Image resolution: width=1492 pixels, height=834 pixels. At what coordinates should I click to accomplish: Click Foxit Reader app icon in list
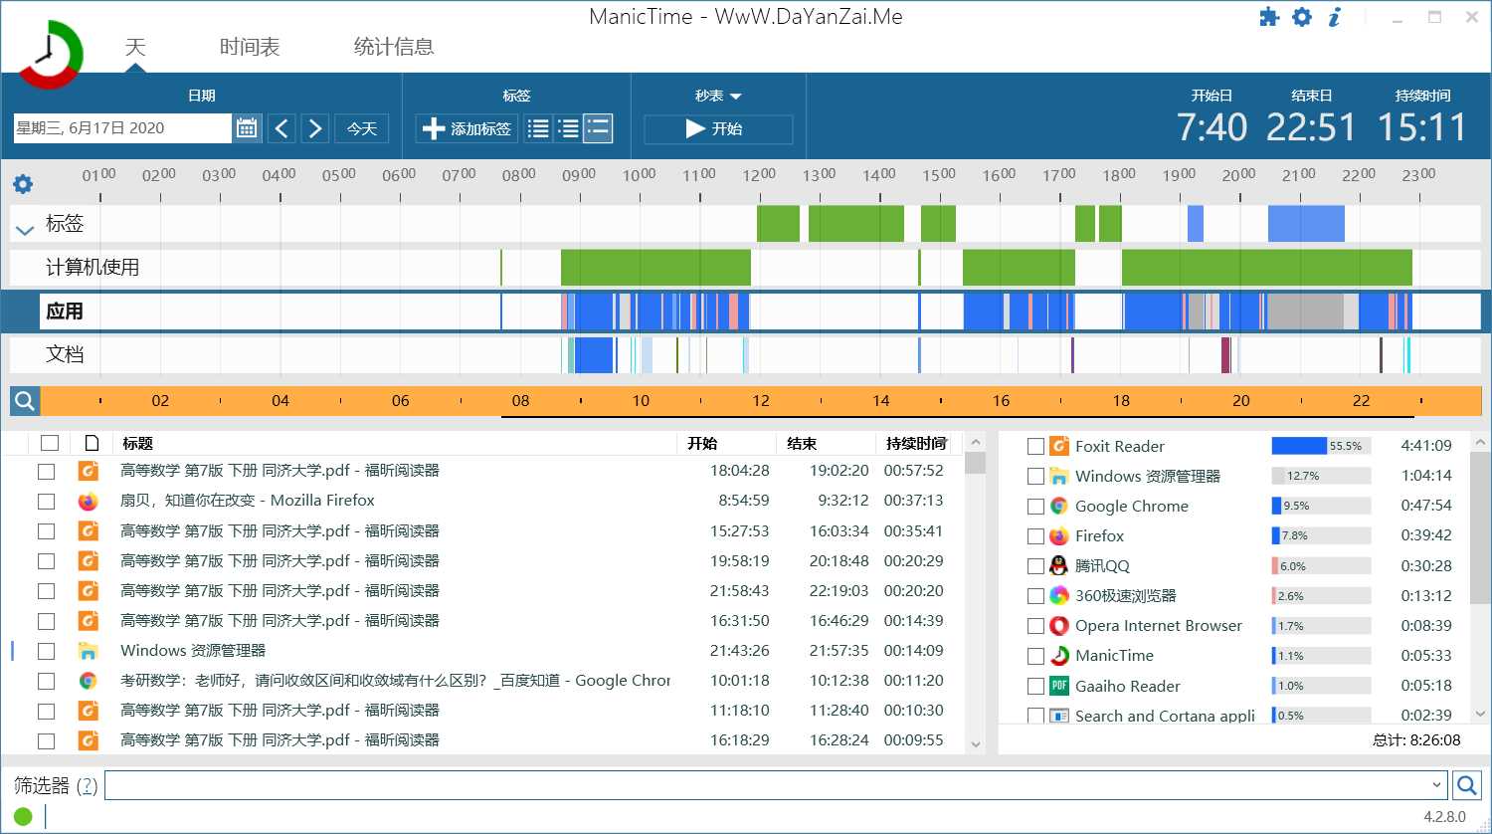tap(1059, 446)
